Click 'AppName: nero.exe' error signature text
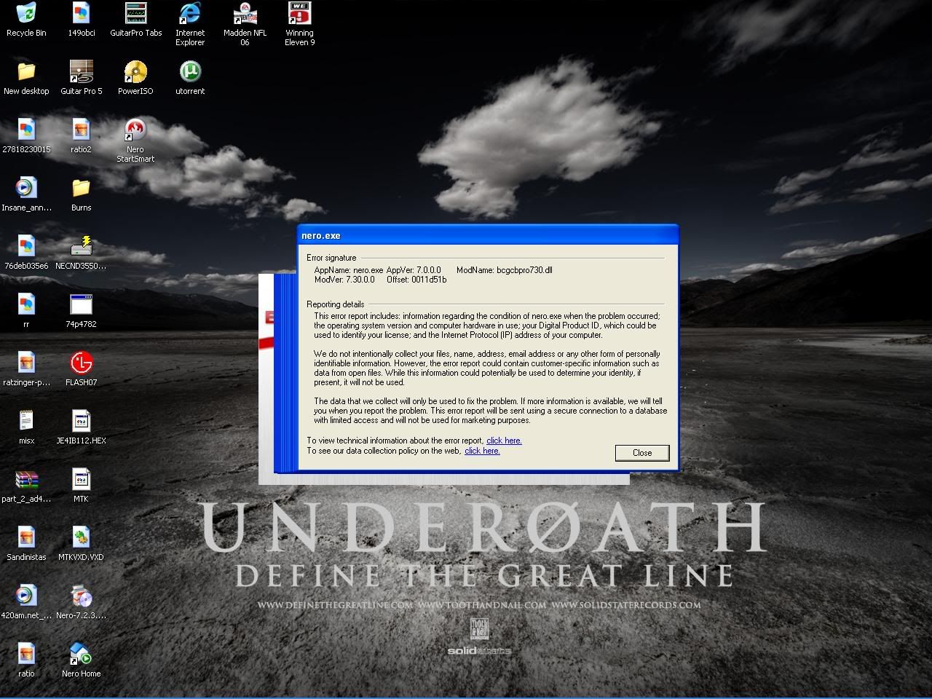 pos(349,270)
